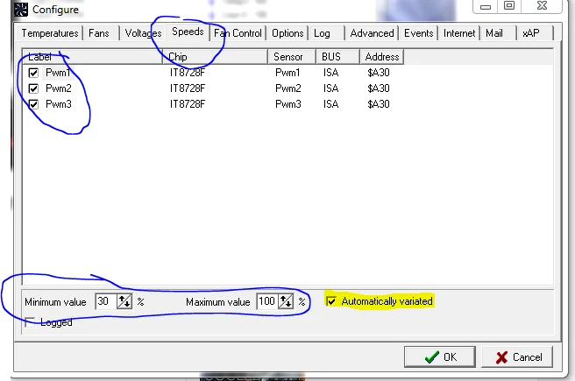
Task: Close the Configure window
Action: tap(542, 6)
